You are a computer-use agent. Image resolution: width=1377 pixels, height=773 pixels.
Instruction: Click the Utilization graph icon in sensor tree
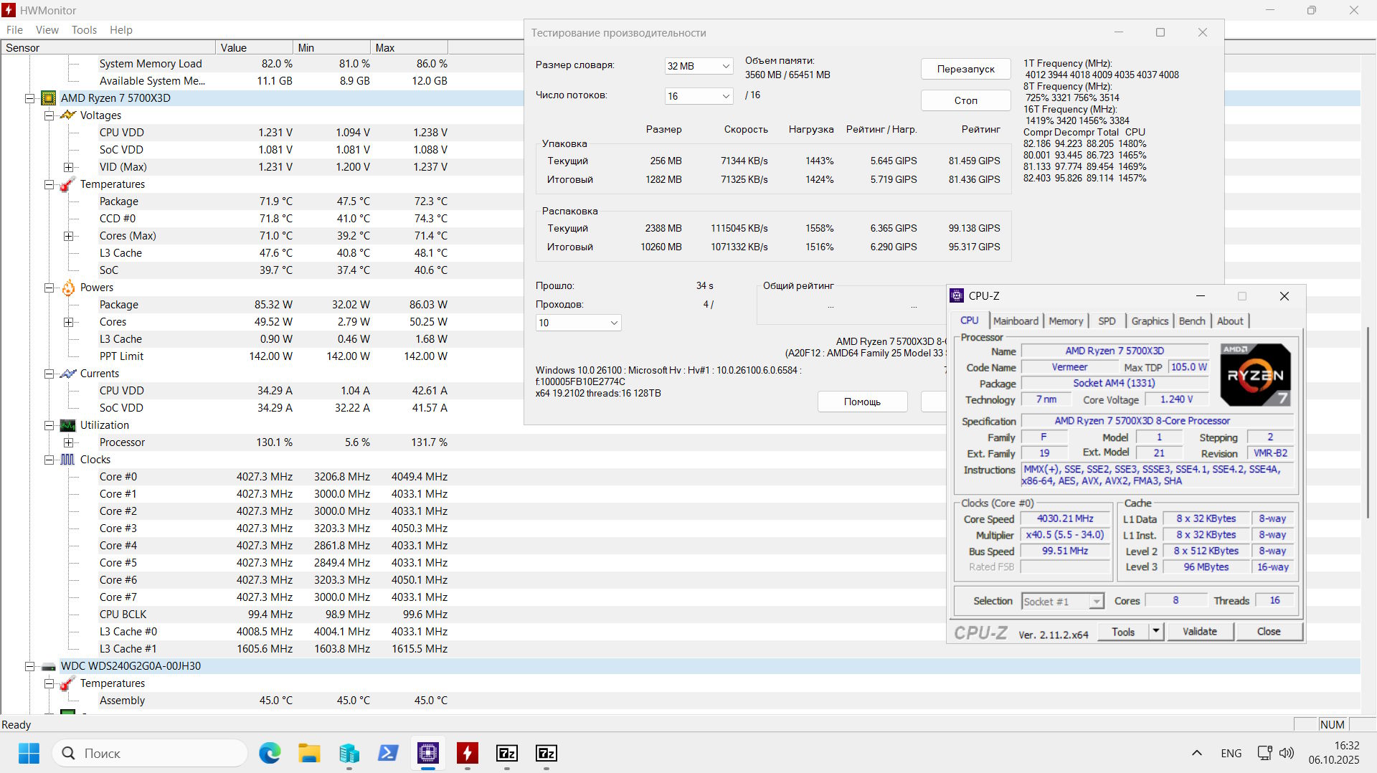[68, 425]
